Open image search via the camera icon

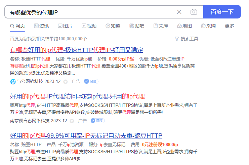tap(194, 12)
